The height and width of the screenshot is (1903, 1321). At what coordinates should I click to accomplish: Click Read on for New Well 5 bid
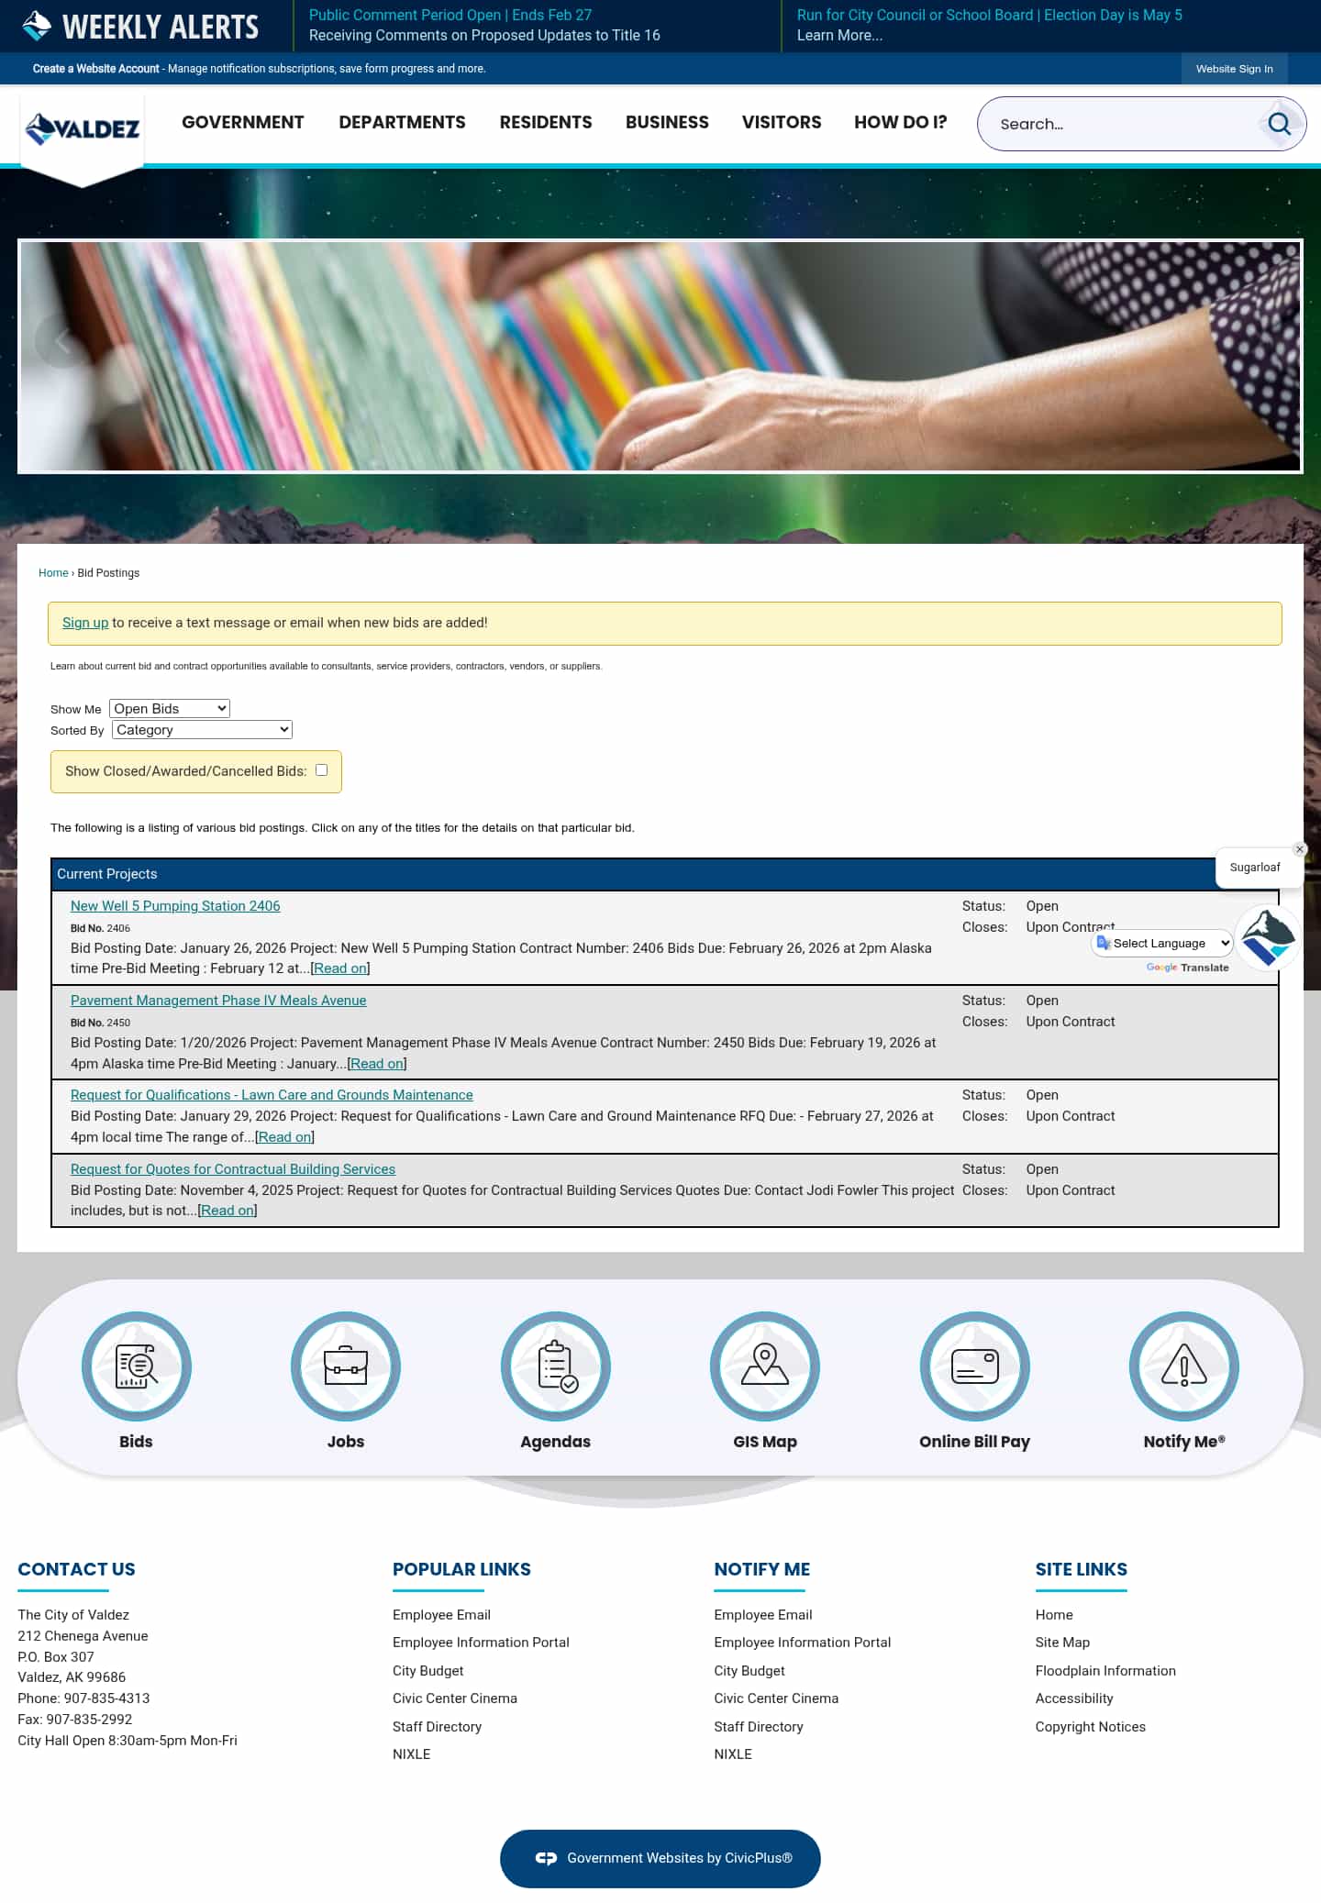[x=340, y=968]
